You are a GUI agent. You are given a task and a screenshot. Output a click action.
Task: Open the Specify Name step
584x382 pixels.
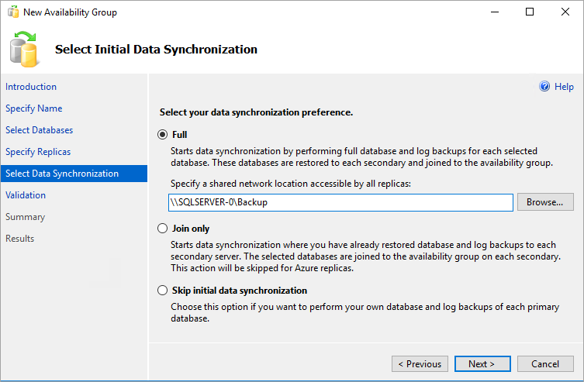34,108
